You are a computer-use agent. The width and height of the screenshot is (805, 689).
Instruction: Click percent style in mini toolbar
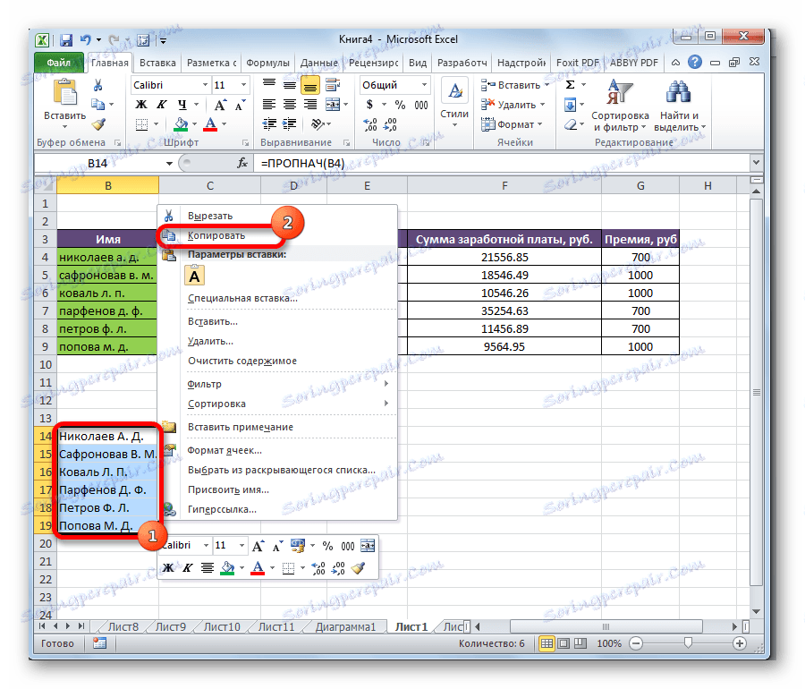pyautogui.click(x=327, y=546)
